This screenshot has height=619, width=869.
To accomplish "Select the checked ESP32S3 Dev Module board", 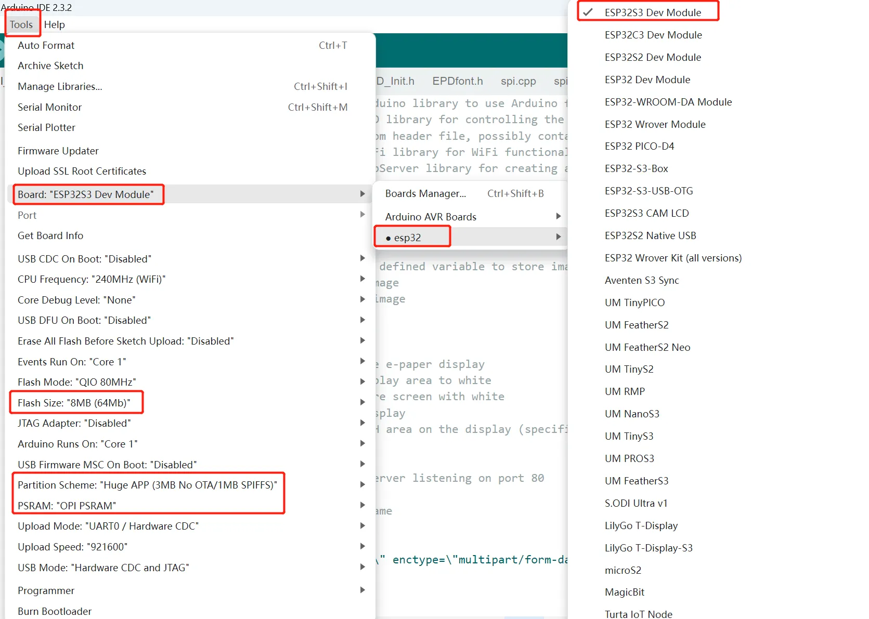I will pos(653,12).
